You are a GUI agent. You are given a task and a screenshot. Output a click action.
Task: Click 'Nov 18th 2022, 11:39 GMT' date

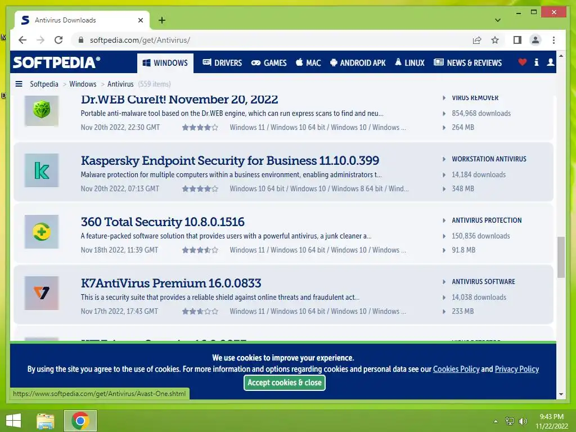[119, 250]
